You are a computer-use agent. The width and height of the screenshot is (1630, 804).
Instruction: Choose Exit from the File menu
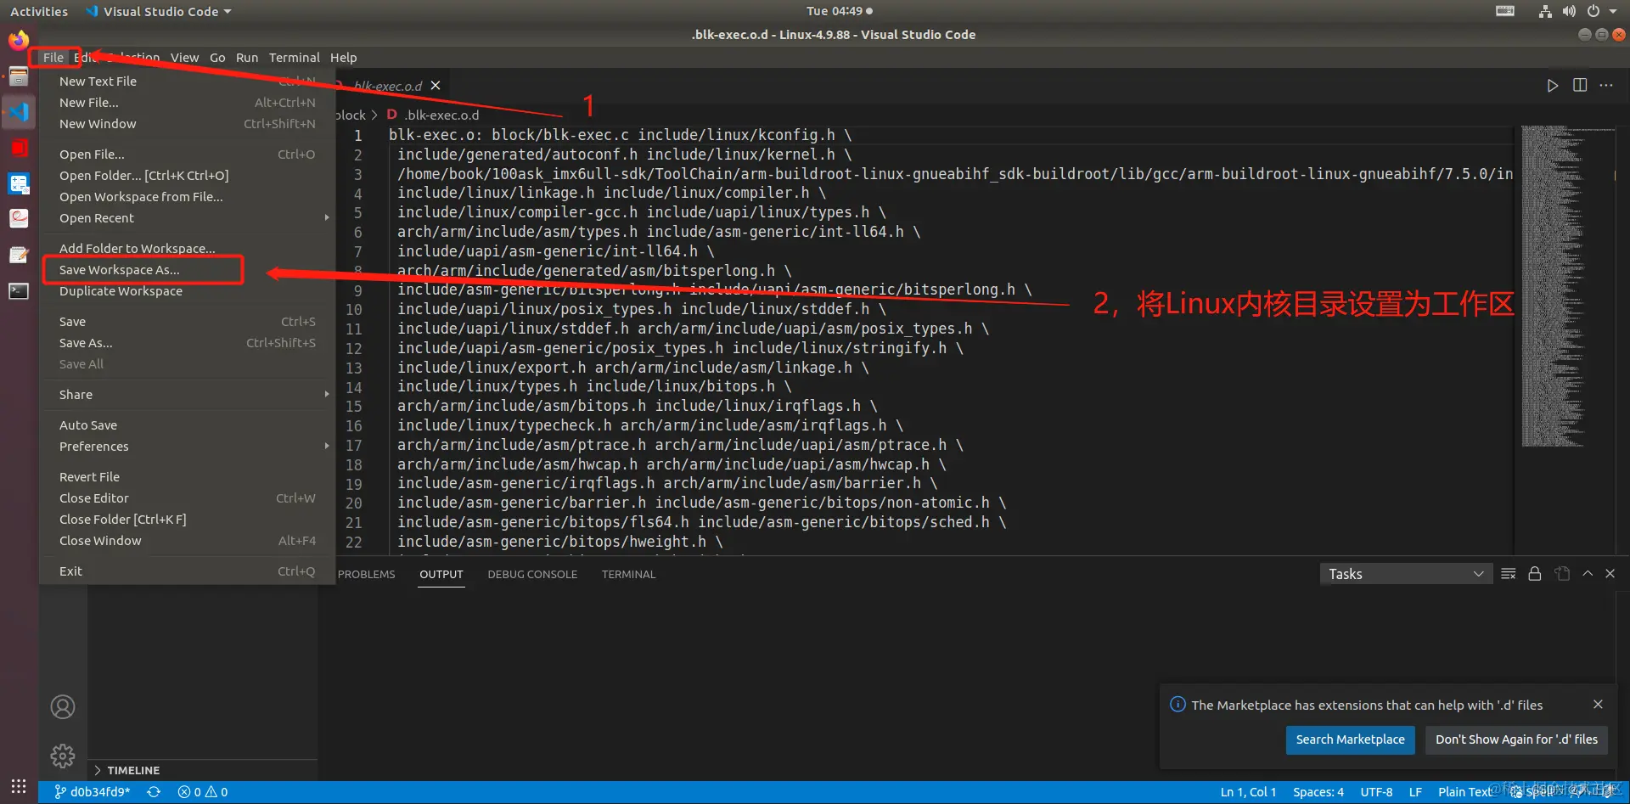pyautogui.click(x=188, y=571)
